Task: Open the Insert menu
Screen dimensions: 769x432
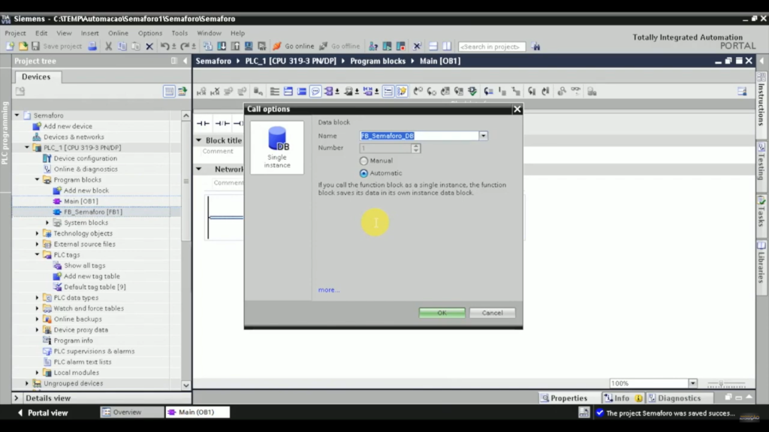Action: pyautogui.click(x=90, y=33)
